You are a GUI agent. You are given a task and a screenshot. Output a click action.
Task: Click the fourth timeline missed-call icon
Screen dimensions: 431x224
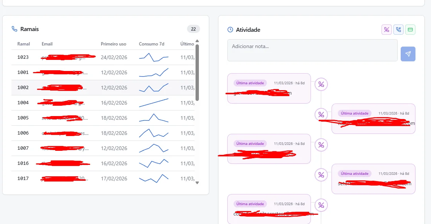321,175
